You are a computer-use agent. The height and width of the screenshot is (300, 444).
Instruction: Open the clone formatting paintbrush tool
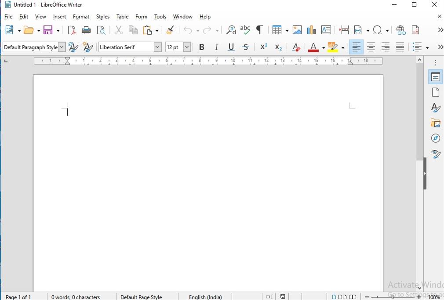pyautogui.click(x=170, y=30)
